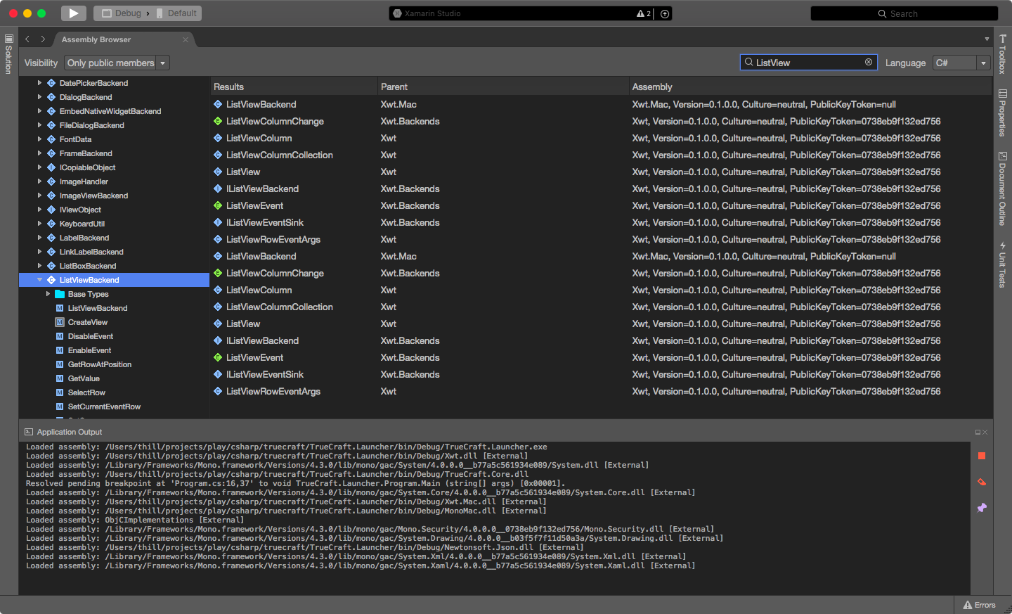Image resolution: width=1012 pixels, height=614 pixels.
Task: Select the DisableEvent method
Action: click(x=91, y=336)
